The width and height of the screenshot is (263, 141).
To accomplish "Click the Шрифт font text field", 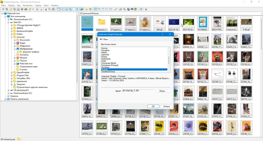I will point(138,91).
